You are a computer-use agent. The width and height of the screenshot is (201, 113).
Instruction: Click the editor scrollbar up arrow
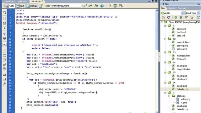pos(157,11)
